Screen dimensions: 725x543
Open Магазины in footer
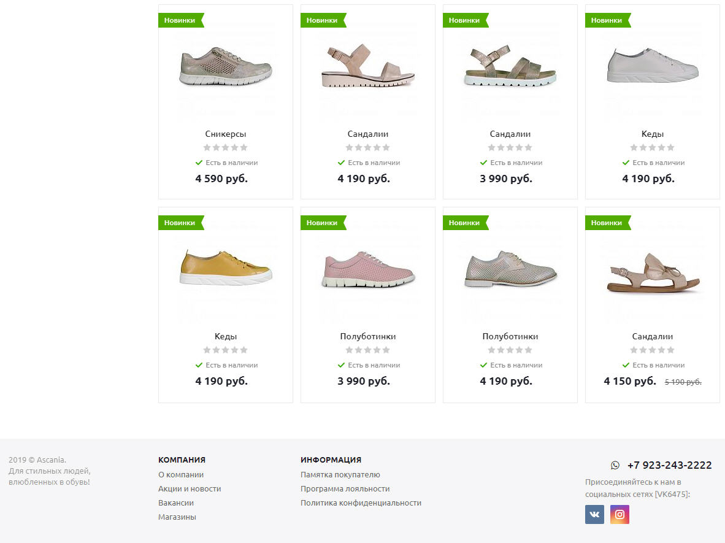tap(177, 517)
